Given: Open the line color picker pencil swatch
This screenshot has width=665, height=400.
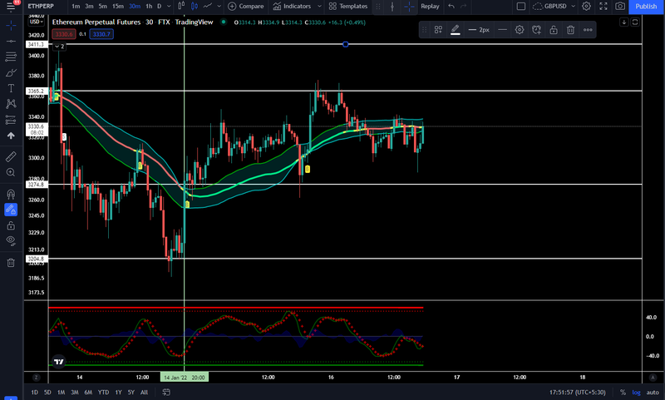Looking at the screenshot, I should click(x=455, y=30).
